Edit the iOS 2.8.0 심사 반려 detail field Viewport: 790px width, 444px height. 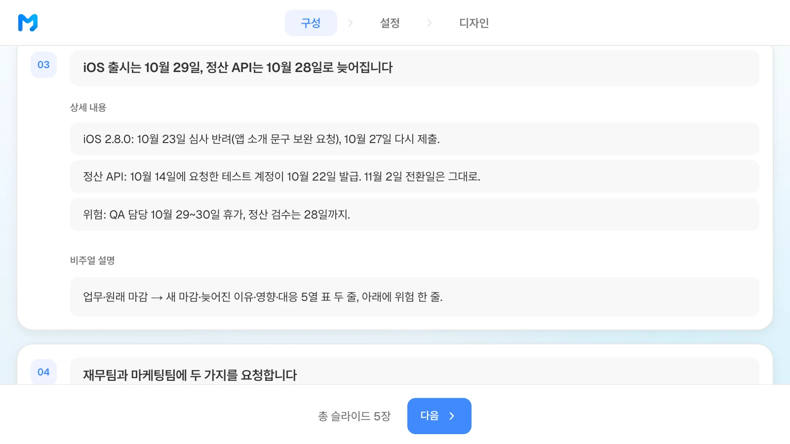(x=415, y=139)
